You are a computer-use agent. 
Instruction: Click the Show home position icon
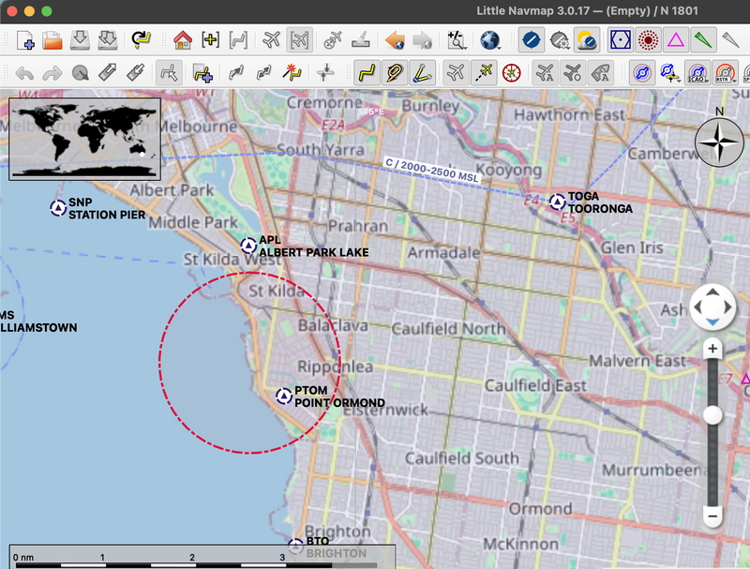click(180, 41)
